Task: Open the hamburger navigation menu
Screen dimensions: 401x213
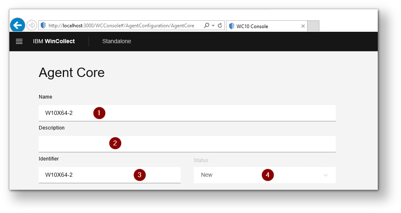Action: tap(19, 42)
